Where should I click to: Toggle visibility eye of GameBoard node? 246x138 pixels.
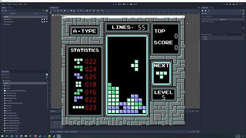(x=47, y=22)
